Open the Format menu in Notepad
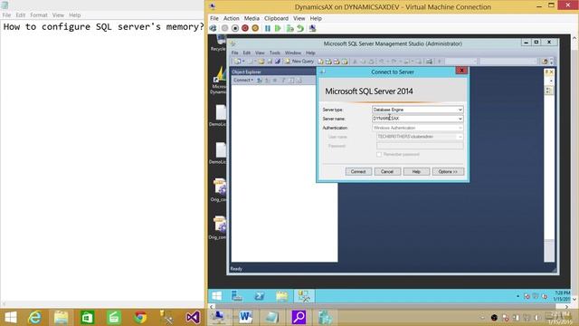The image size is (579, 326). (x=39, y=15)
